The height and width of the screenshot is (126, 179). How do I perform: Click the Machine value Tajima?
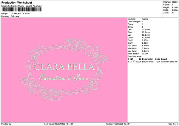(x=145, y=19)
